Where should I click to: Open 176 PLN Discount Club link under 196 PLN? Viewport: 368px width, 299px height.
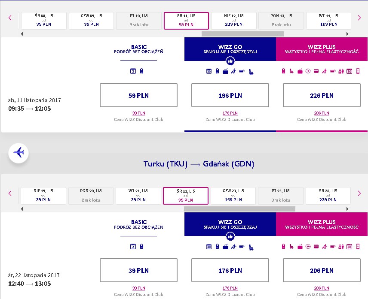230,113
